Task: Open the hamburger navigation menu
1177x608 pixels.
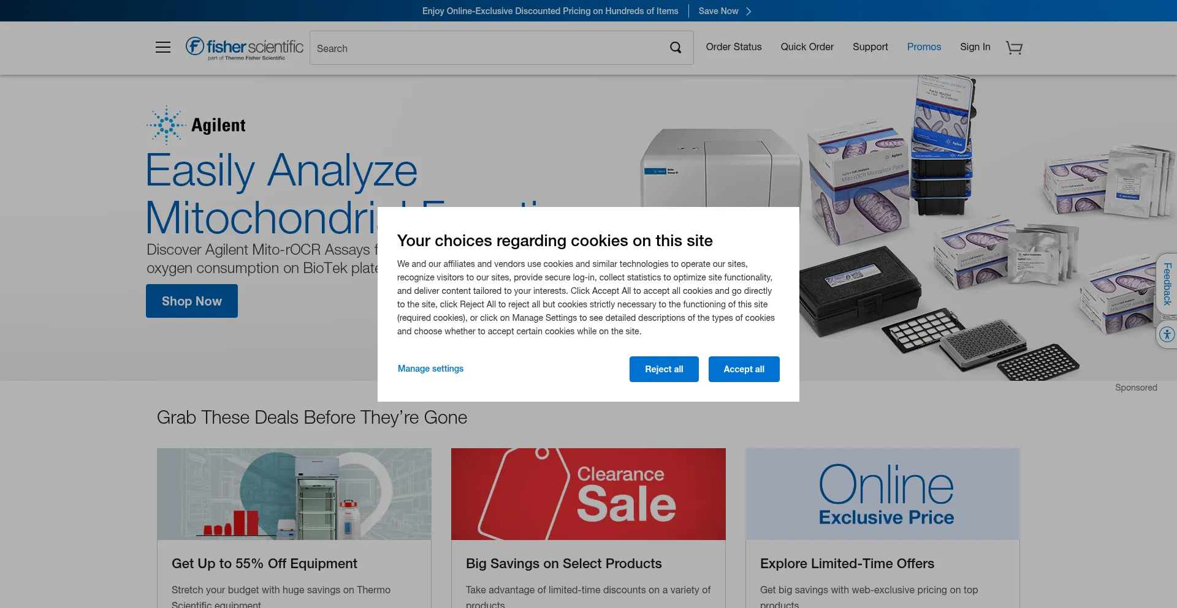Action: coord(163,47)
